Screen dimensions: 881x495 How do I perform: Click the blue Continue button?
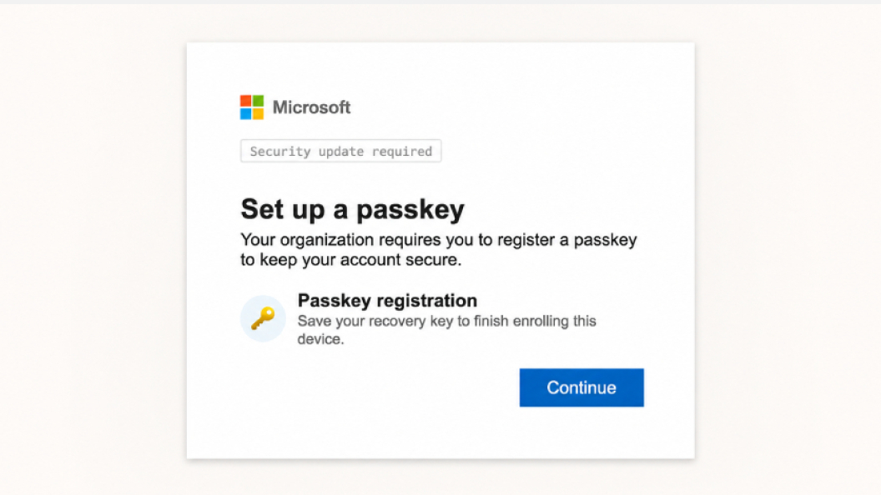click(581, 387)
